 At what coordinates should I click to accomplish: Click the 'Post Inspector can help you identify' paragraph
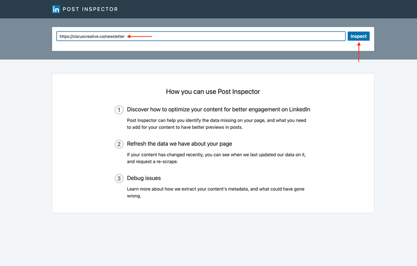click(216, 124)
